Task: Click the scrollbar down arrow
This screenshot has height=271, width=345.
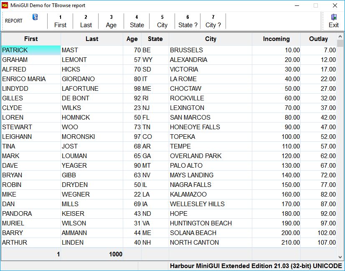Action: point(340,257)
